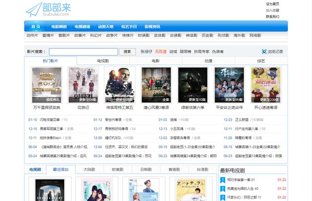This screenshot has width=312, height=201.
Task: Select the 动漫 tab in the hot list
Action: [x=208, y=61]
